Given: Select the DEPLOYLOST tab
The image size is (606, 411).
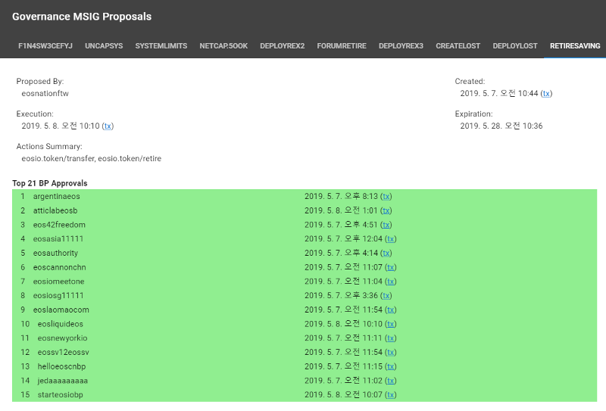Looking at the screenshot, I should (x=515, y=46).
